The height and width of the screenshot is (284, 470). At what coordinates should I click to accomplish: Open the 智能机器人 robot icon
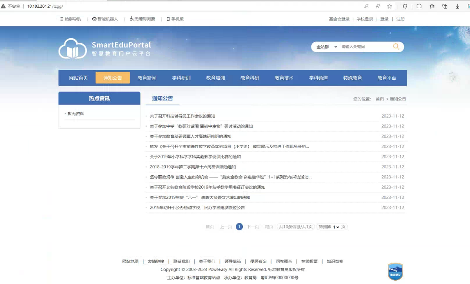click(94, 19)
